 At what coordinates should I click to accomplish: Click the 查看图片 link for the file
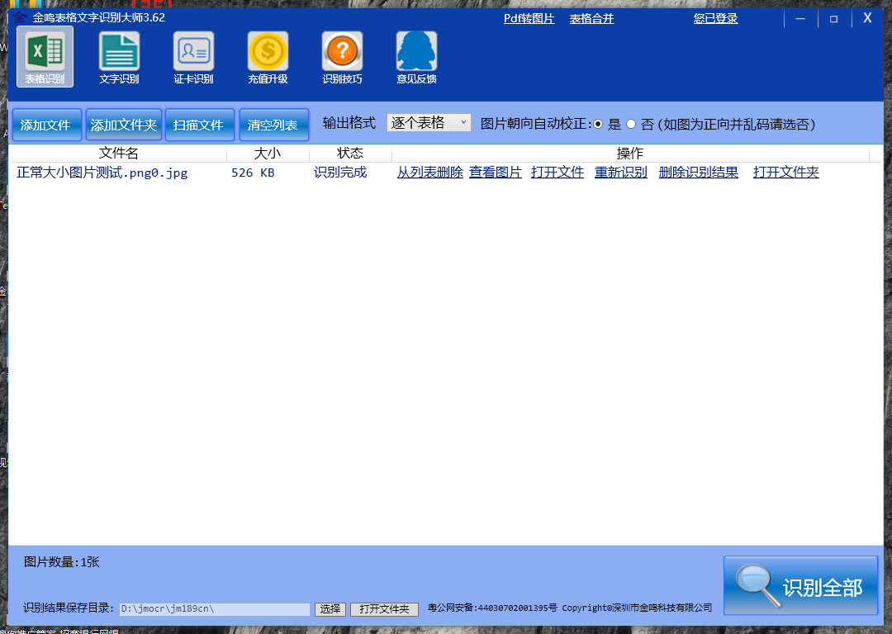pos(496,173)
